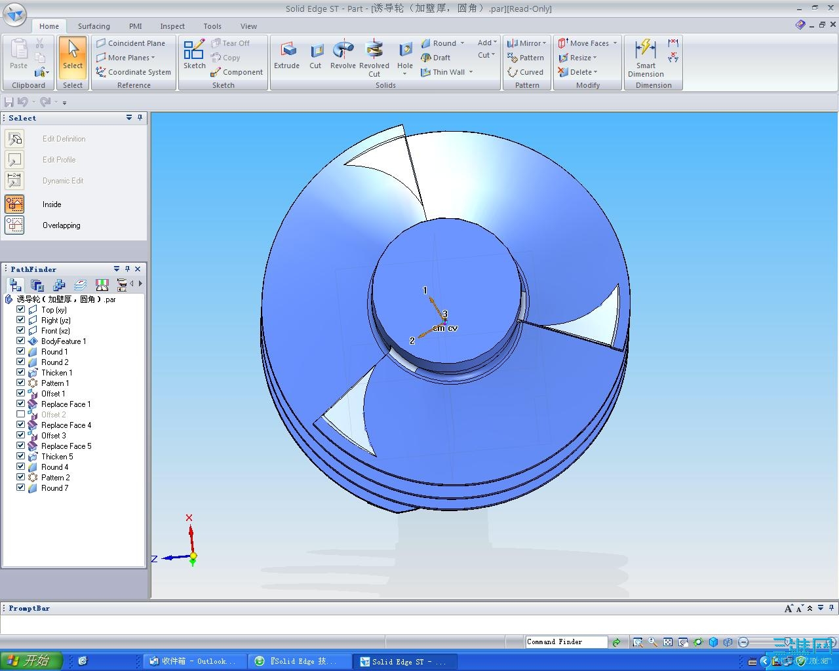This screenshot has width=839, height=671.
Task: Open the Tools ribbon tab
Action: pyautogui.click(x=212, y=26)
